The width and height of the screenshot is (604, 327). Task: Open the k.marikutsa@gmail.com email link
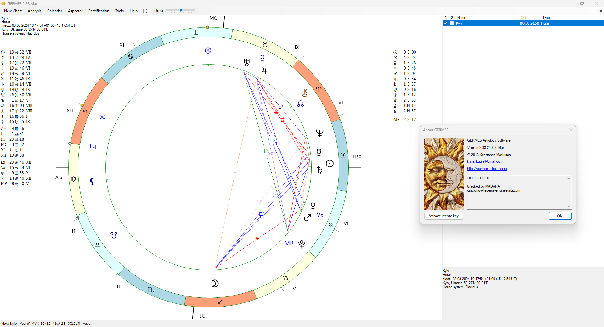485,161
